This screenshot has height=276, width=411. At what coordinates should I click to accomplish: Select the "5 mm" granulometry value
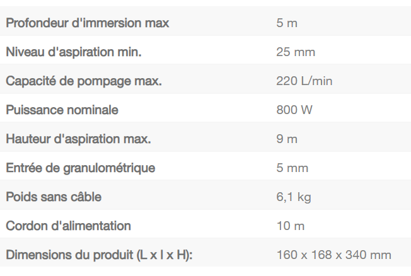coord(292,168)
